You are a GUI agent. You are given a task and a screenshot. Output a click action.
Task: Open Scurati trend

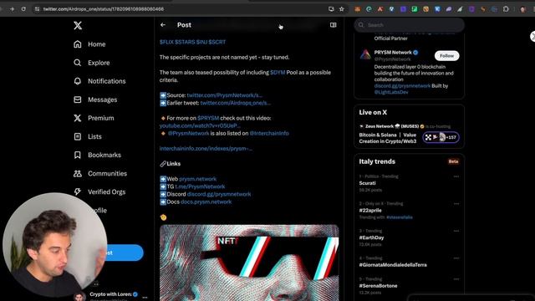tap(367, 183)
